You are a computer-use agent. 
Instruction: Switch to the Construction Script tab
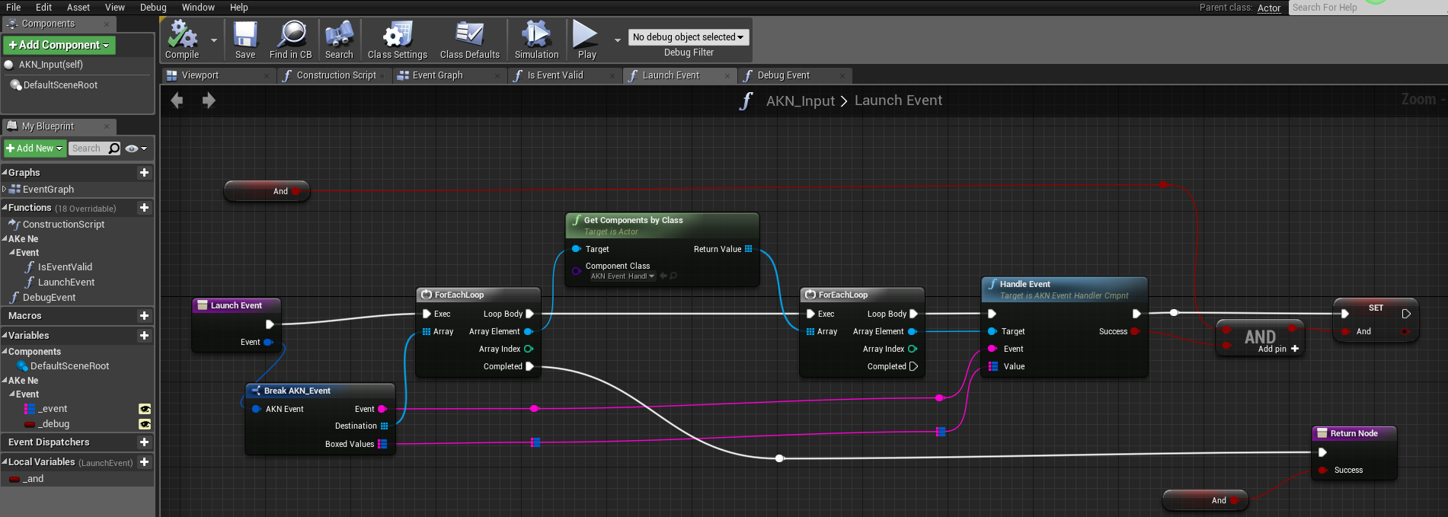point(335,75)
